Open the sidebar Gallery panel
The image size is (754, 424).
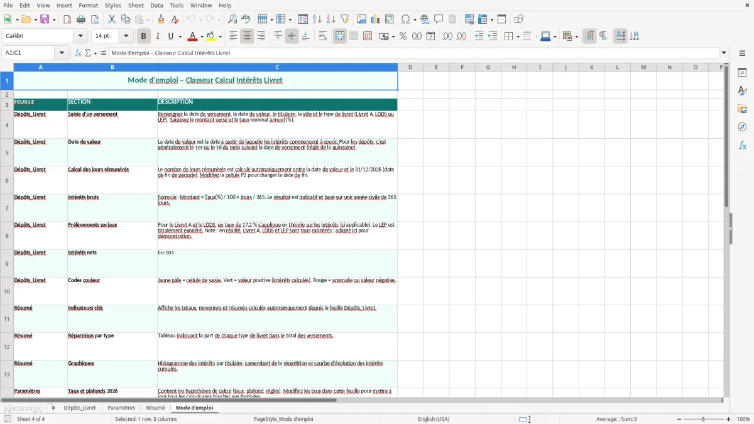point(742,109)
